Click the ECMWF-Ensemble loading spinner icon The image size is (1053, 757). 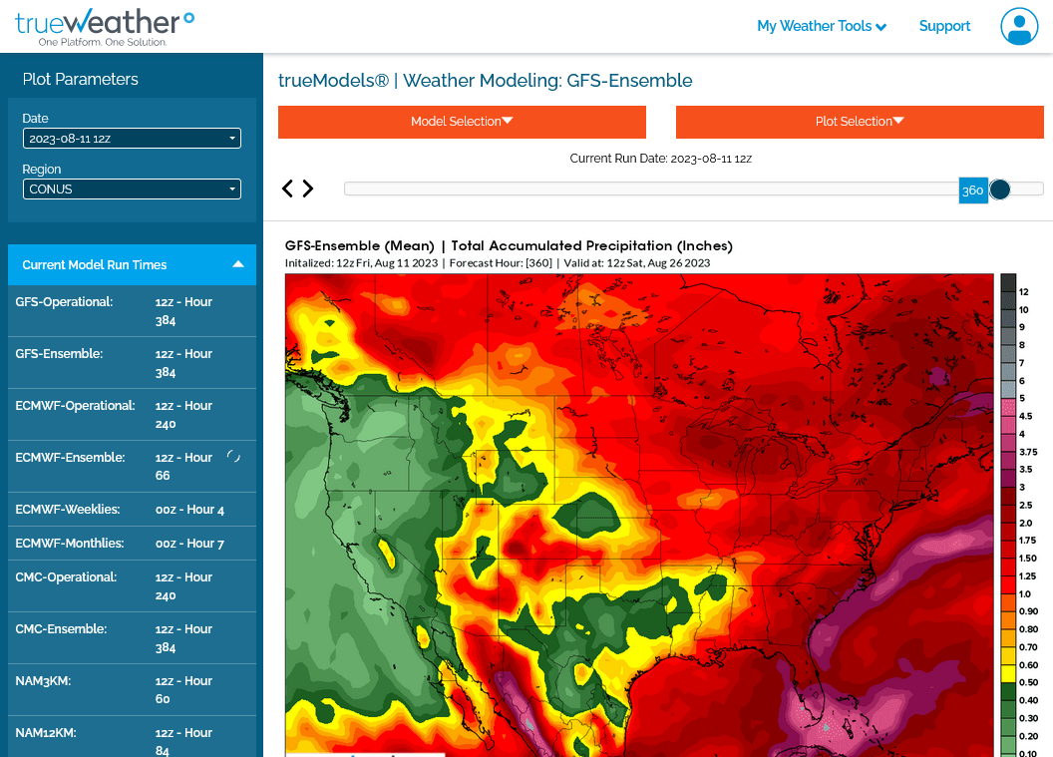click(x=233, y=457)
